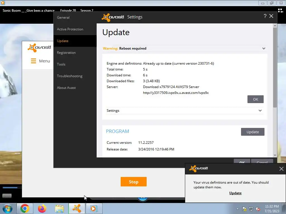Open the General settings section
286x214 pixels.
click(63, 18)
